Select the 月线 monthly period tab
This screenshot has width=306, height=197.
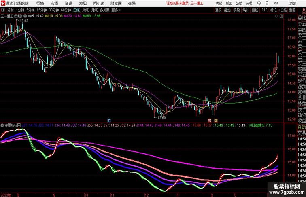pos(94,10)
